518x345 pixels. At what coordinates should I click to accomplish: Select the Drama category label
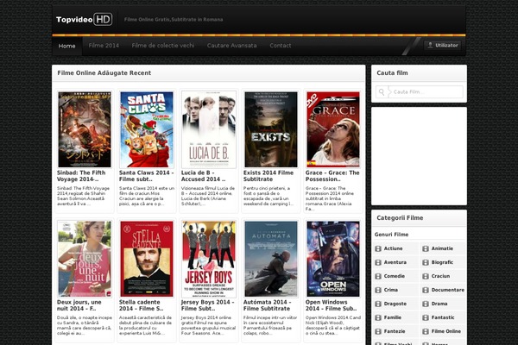tap(439, 304)
